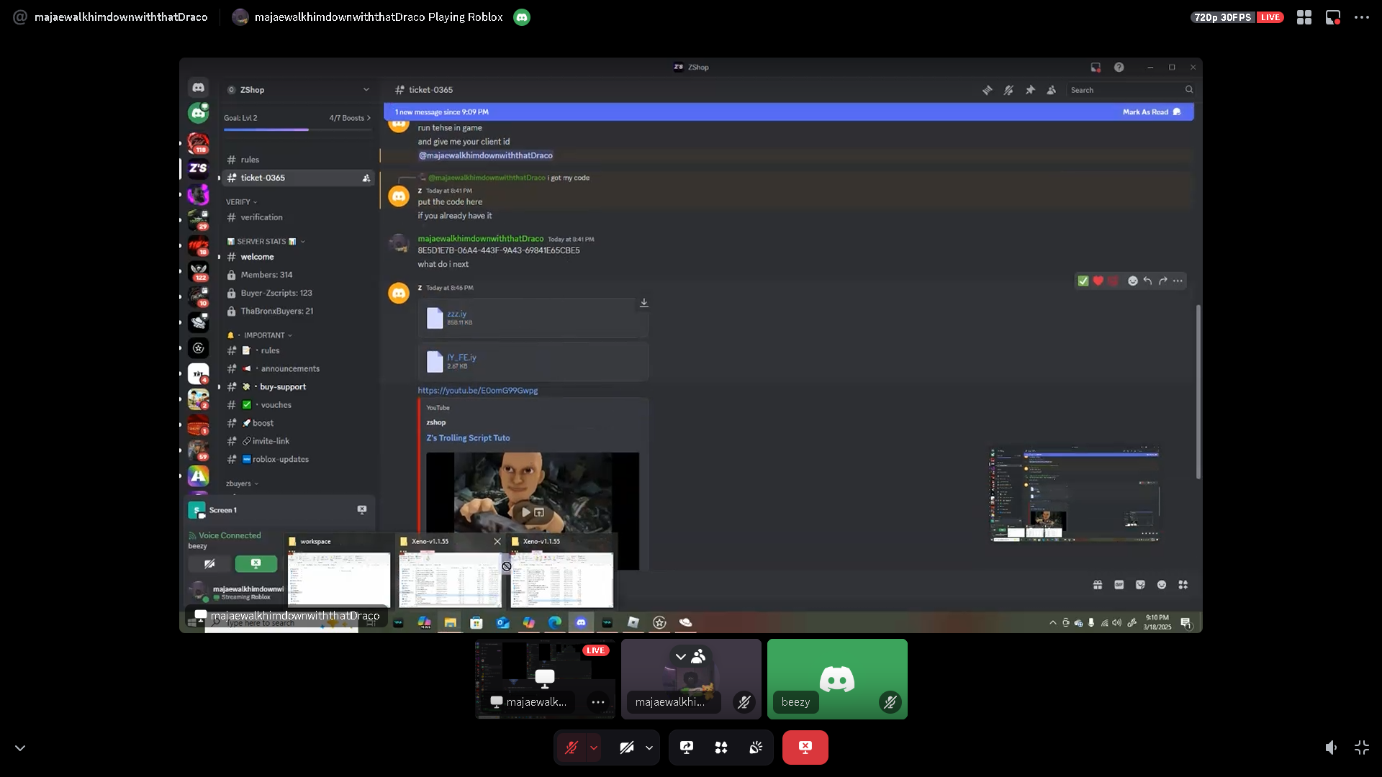This screenshot has height=777, width=1382.
Task: Click the share your screen icon
Action: pos(687,748)
